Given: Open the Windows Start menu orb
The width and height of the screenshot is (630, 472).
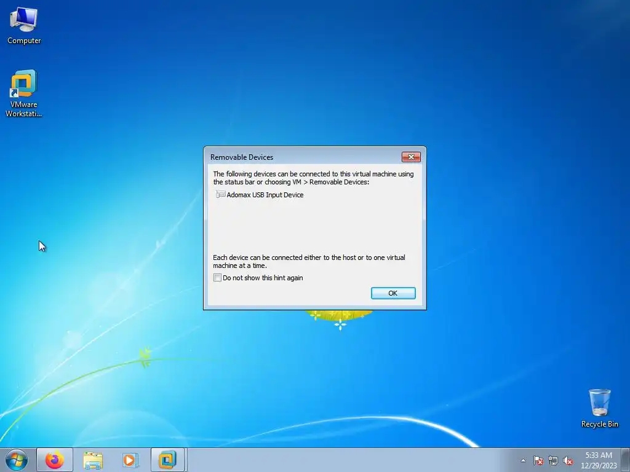Looking at the screenshot, I should (x=17, y=460).
